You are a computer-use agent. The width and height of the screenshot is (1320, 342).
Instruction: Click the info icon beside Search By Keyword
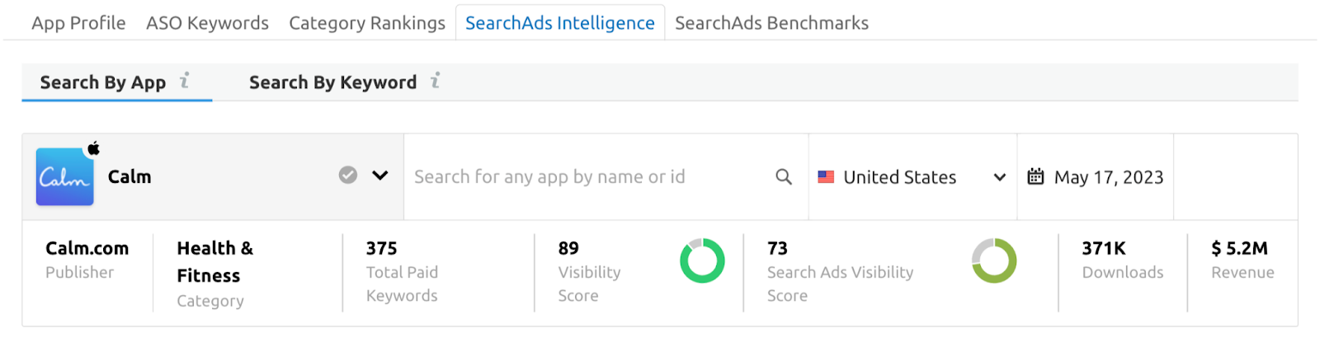436,81
